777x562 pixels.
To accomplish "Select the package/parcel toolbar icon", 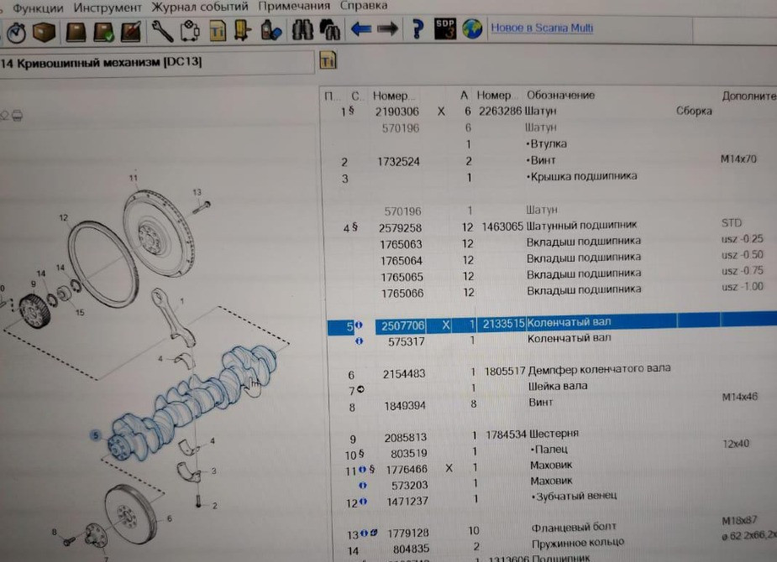I will (44, 33).
